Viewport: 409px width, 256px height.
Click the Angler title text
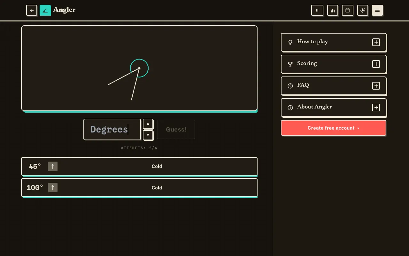tap(64, 10)
